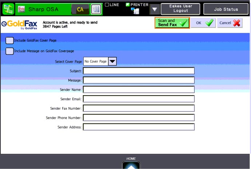
Task: Focus the Subject input field
Action: [139, 71]
